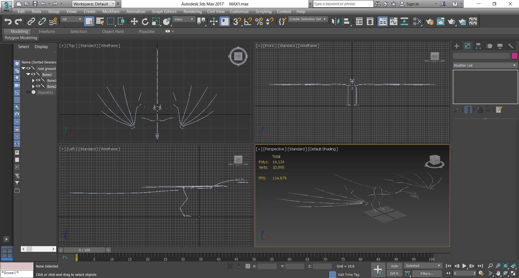The height and width of the screenshot is (278, 519).
Task: Open the Create Selection Set dropdown
Action: 308,19
